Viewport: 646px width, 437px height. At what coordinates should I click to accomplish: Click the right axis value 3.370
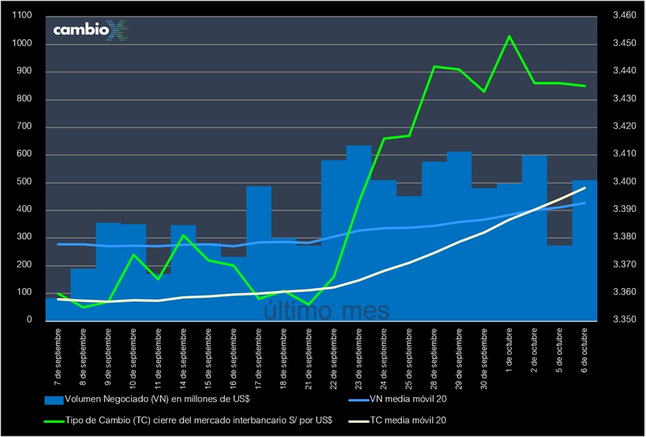tap(624, 264)
